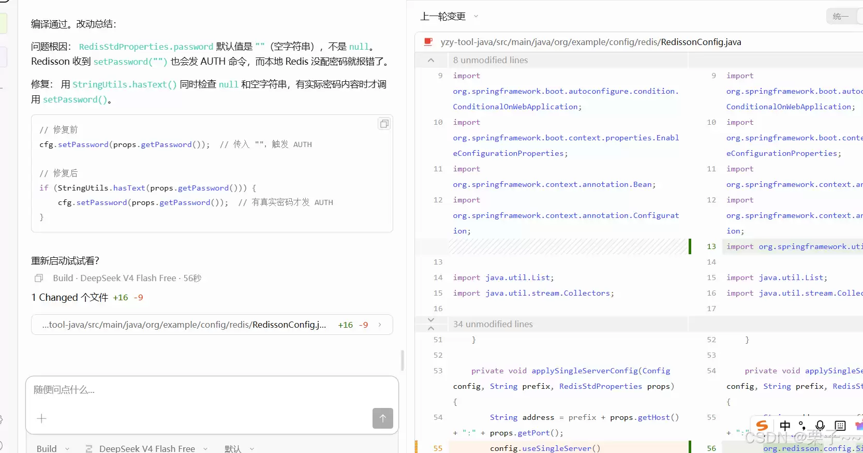Toggle the punctuation mode icon in the IME bar

coord(802,426)
